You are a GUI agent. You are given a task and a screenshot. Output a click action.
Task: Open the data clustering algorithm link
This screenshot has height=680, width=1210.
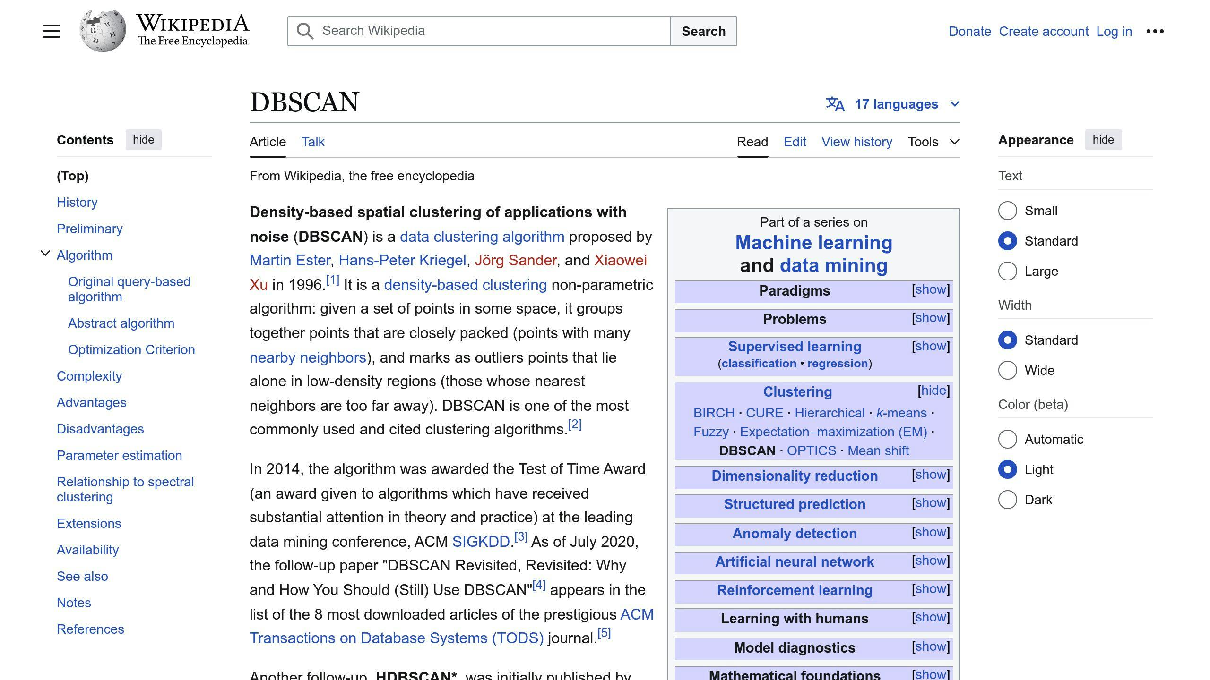click(x=482, y=237)
